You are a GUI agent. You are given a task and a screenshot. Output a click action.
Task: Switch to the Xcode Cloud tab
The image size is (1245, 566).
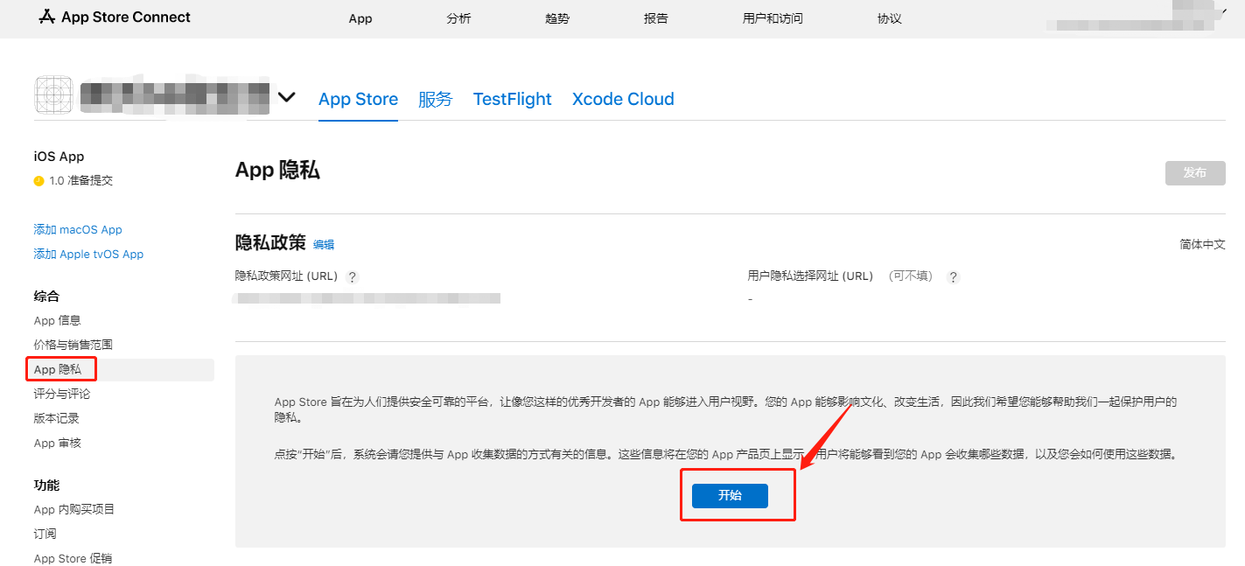tap(623, 99)
